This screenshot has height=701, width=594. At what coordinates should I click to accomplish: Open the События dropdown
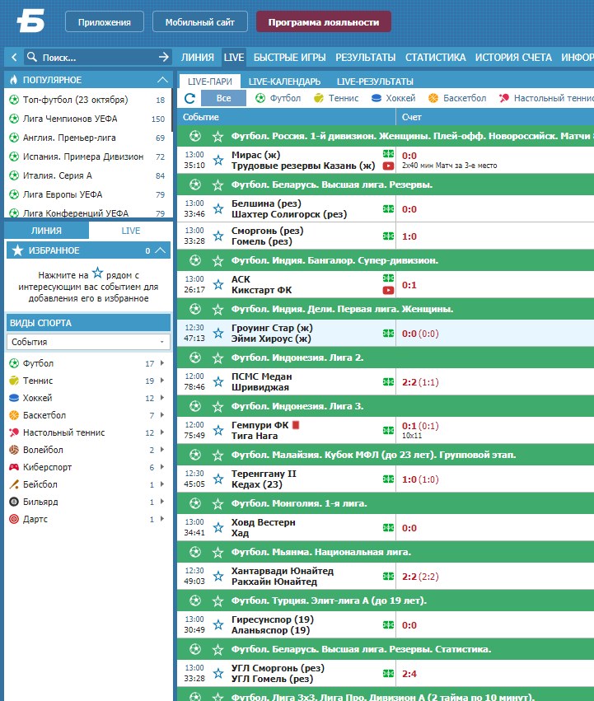pyautogui.click(x=88, y=342)
